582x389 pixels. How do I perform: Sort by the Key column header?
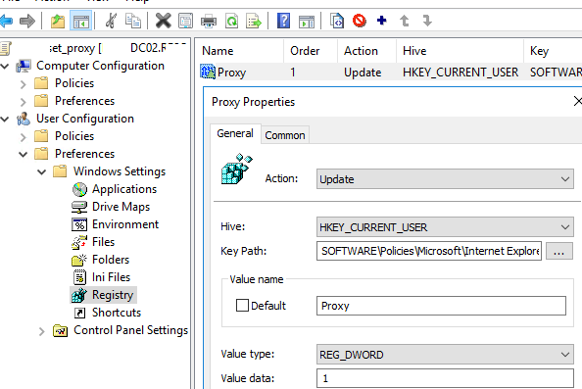coord(553,51)
